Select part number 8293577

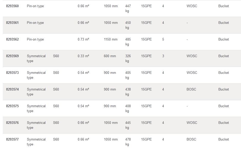click(12, 139)
